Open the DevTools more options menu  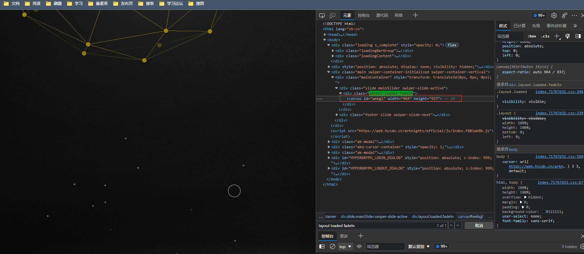point(574,15)
